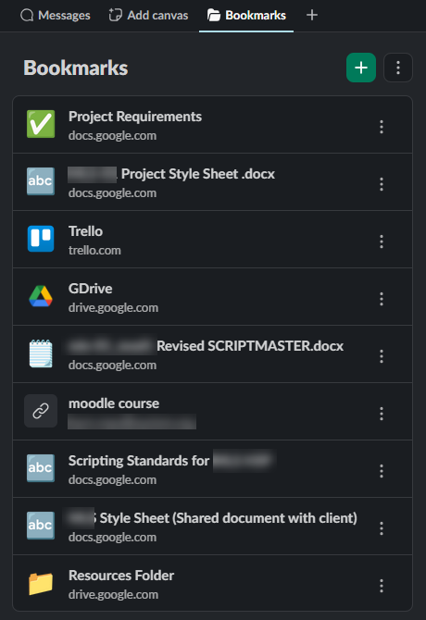Open the Bookmarks header options menu
426x620 pixels.
click(x=398, y=68)
